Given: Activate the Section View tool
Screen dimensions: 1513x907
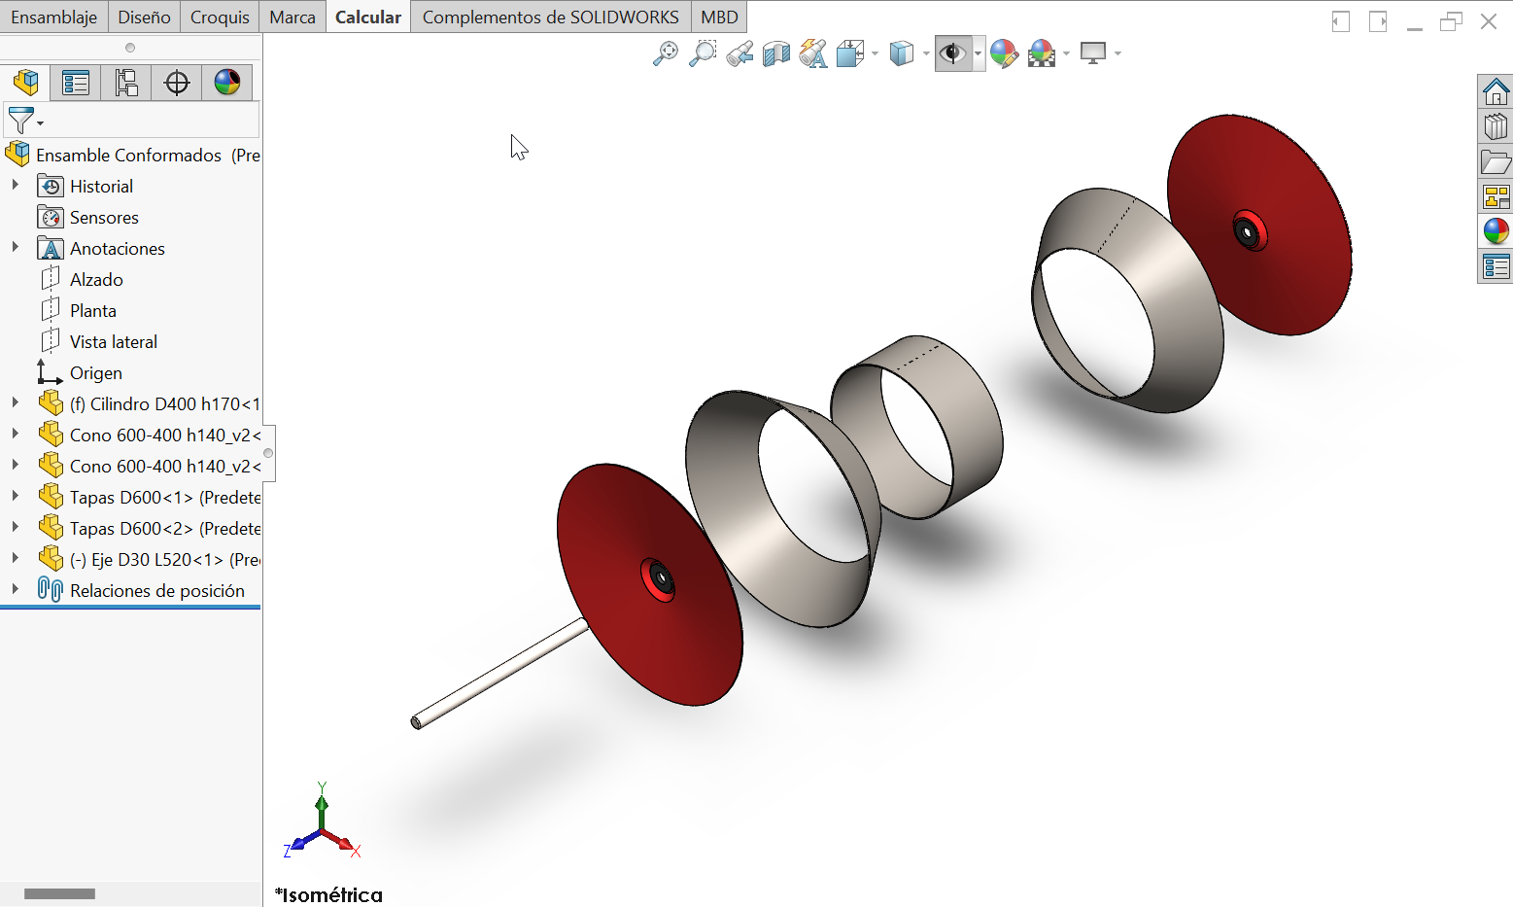Looking at the screenshot, I should pyautogui.click(x=776, y=53).
